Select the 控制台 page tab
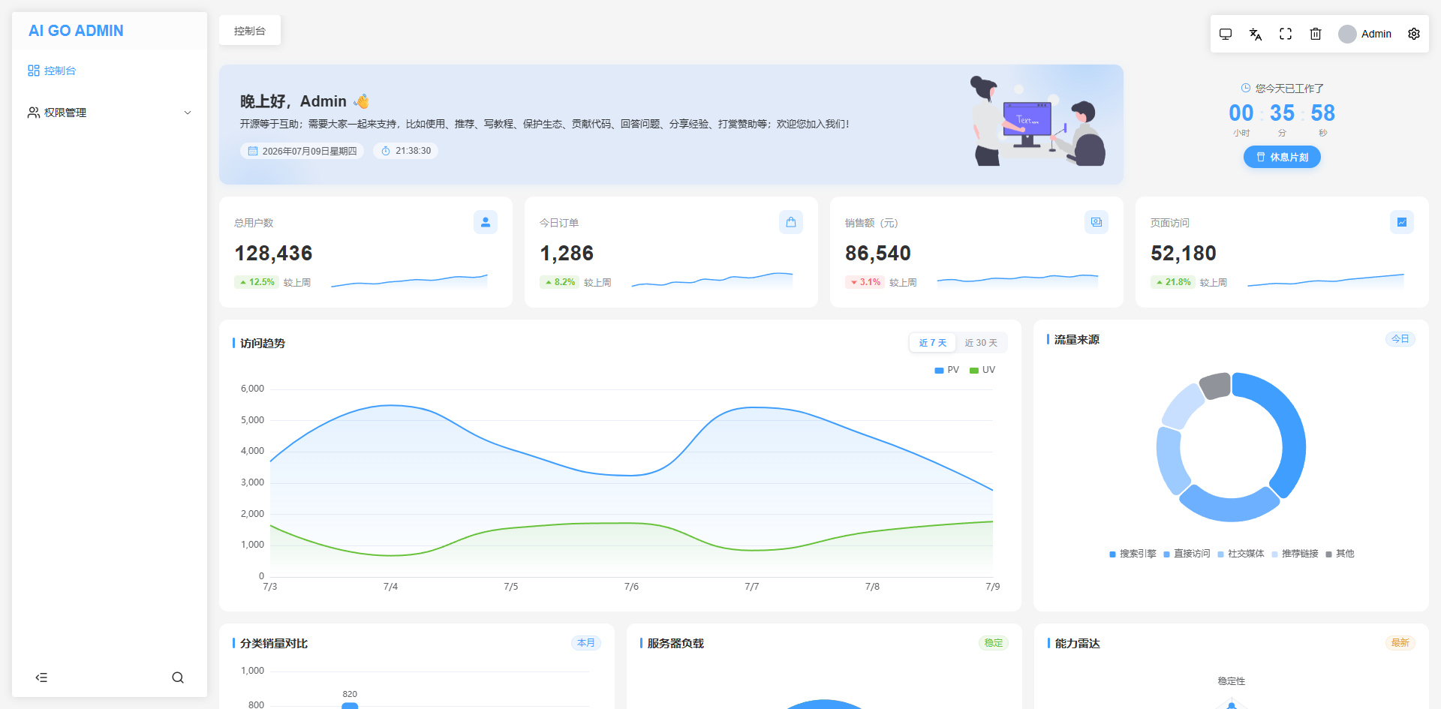 coord(250,31)
